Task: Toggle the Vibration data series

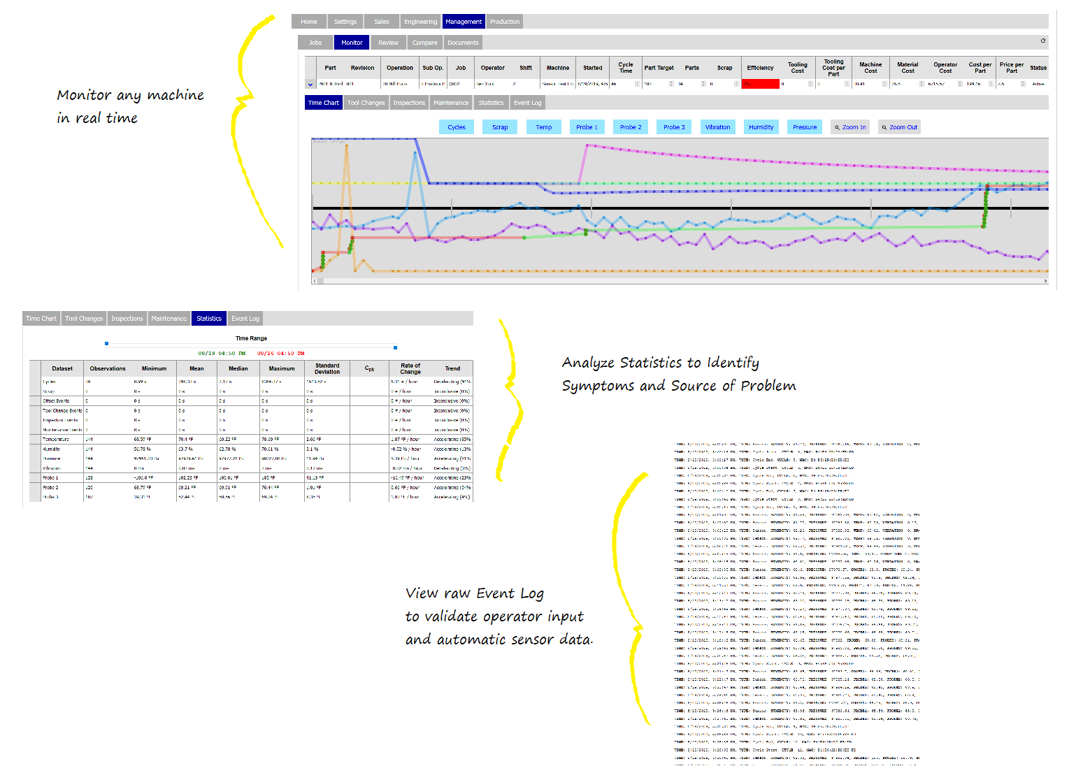Action: click(x=717, y=127)
